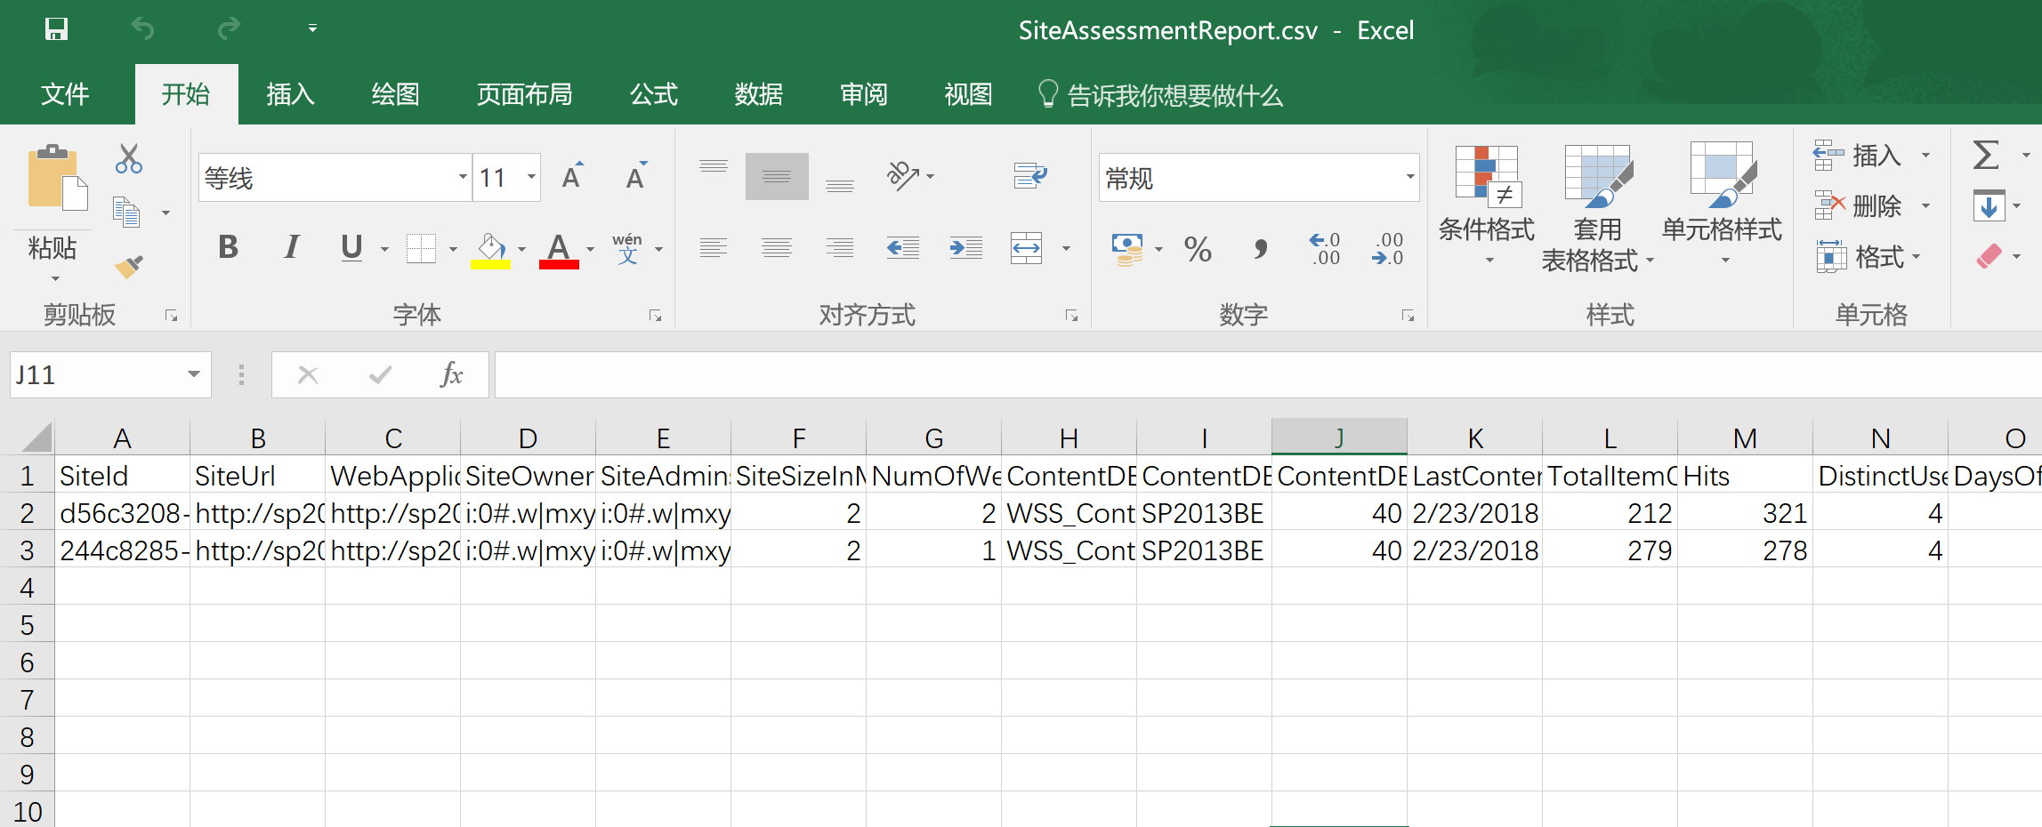Viewport: 2042px width, 827px height.
Task: Toggle Italic formatting
Action: tap(291, 247)
